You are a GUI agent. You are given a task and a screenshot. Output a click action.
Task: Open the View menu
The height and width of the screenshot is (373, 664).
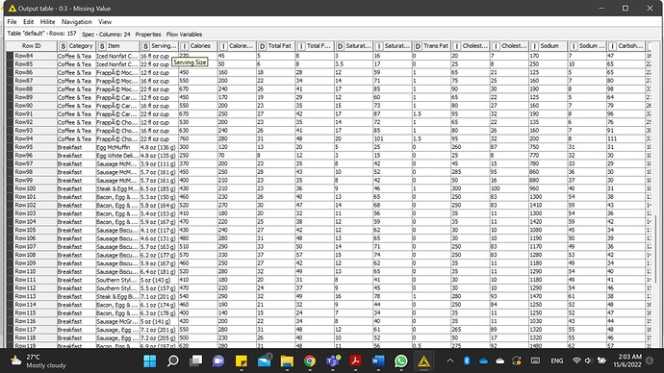click(105, 21)
